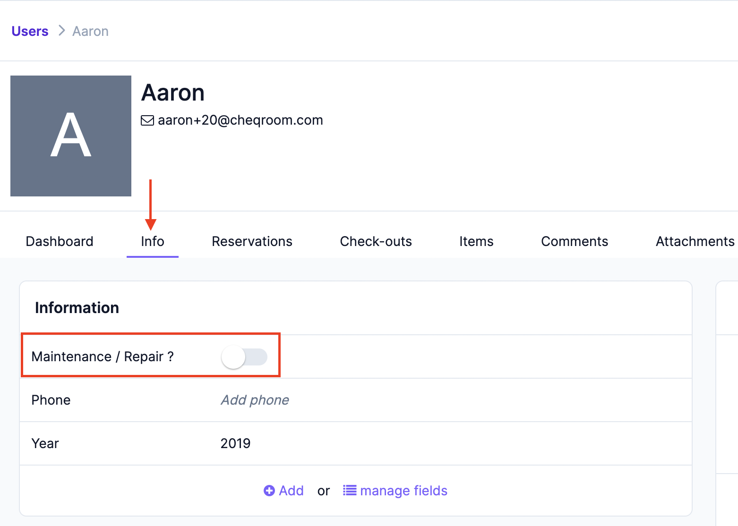This screenshot has height=526, width=738.
Task: Open the Reservations tab
Action: click(252, 241)
